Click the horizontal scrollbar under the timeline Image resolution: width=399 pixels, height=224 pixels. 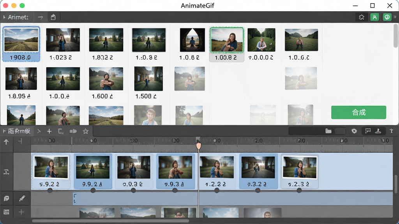[x=110, y=221]
